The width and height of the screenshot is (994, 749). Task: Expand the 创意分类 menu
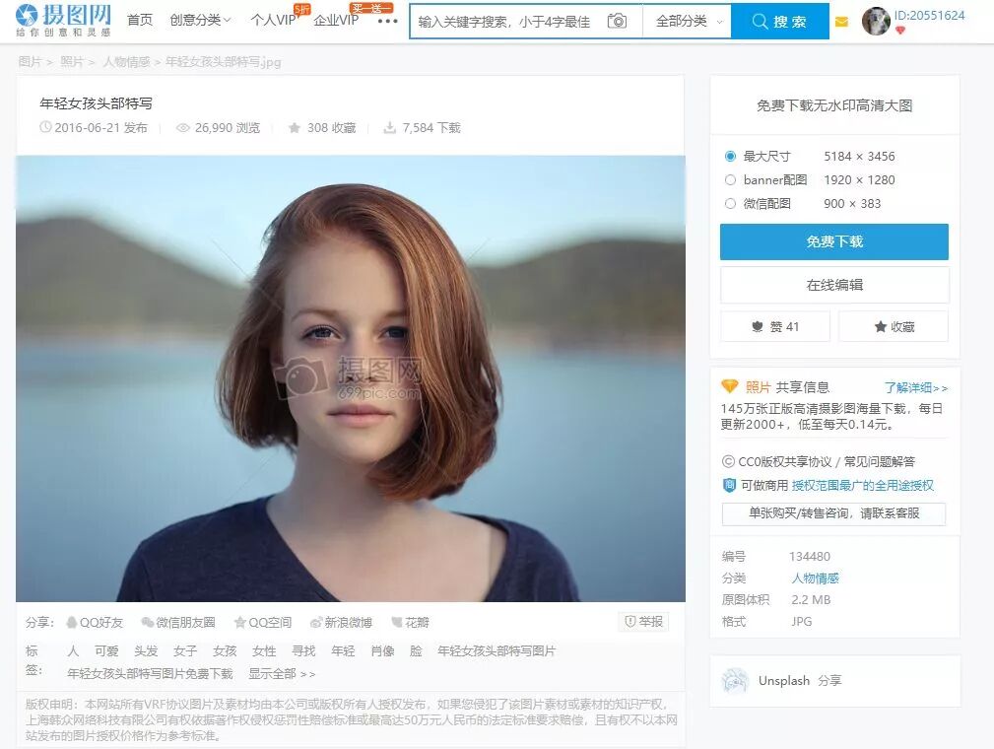(x=200, y=21)
